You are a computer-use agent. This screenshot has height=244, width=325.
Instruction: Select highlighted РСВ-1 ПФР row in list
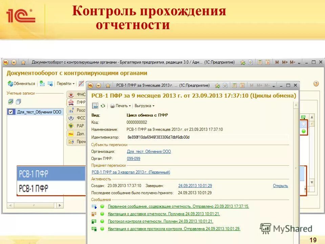pyautogui.click(x=51, y=174)
